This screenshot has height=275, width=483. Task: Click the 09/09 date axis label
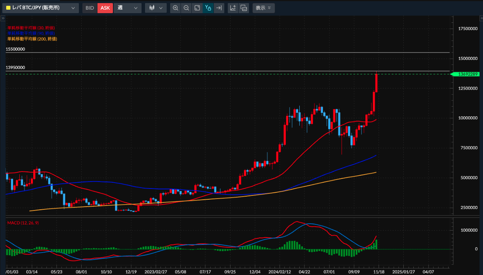pos(354,272)
